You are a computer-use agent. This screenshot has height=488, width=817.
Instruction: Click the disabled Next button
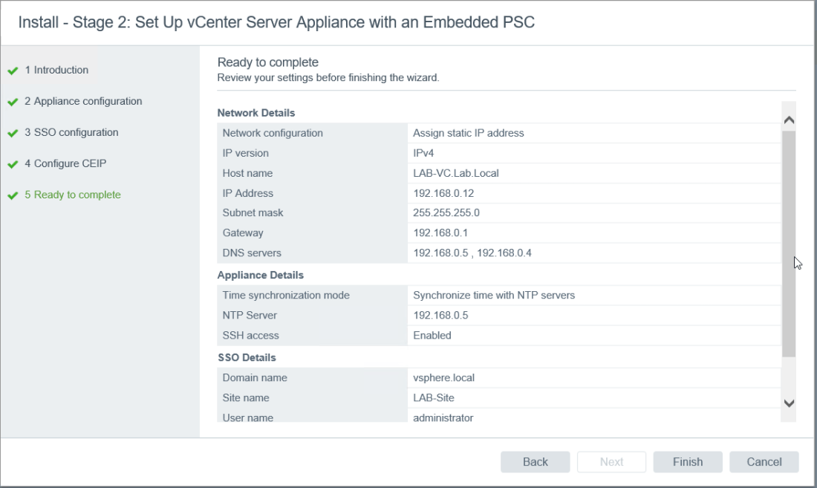[611, 462]
